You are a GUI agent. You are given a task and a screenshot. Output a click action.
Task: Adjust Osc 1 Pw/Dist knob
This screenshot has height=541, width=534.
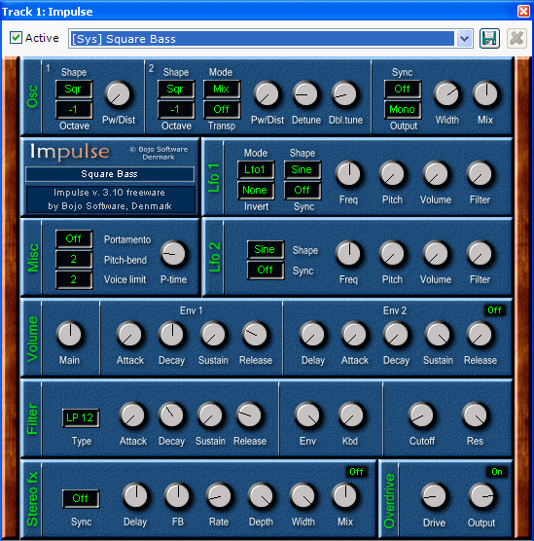point(119,94)
